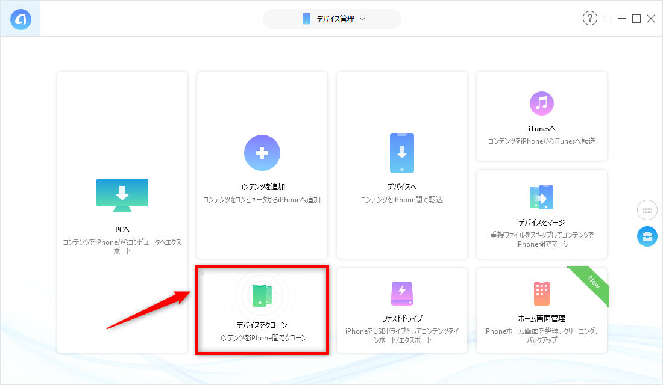Click the PCへ monitor icon
The image size is (663, 385).
point(122,195)
